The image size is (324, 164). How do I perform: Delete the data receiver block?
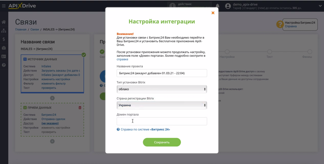pyautogui.click(x=80, y=108)
